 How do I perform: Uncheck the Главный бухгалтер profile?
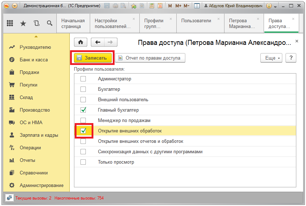click(x=83, y=110)
